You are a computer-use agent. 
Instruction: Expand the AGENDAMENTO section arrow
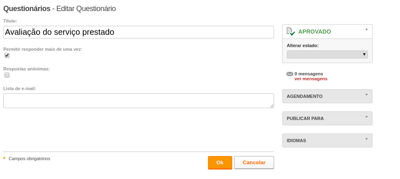[x=367, y=95]
